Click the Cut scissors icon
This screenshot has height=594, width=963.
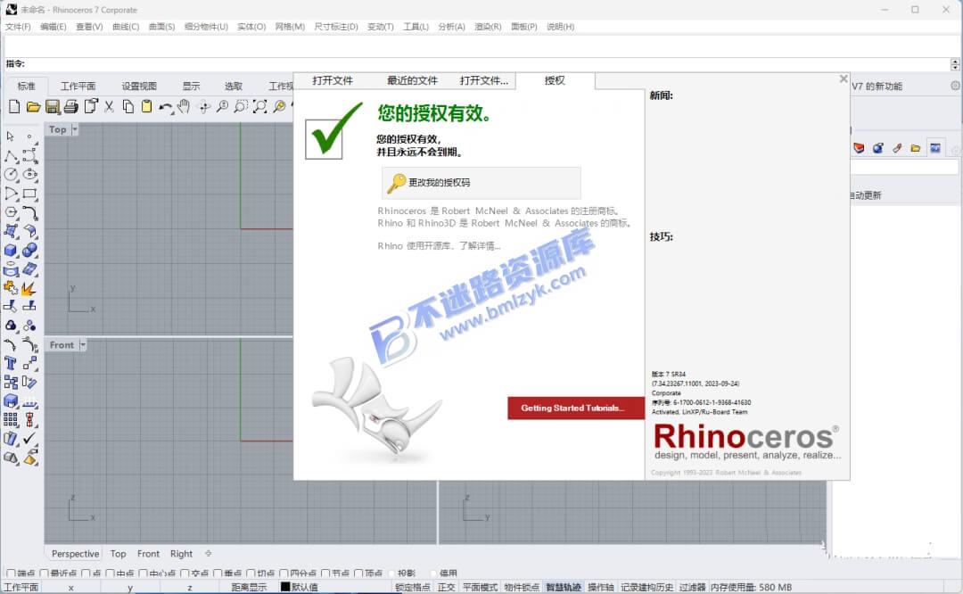tap(109, 106)
